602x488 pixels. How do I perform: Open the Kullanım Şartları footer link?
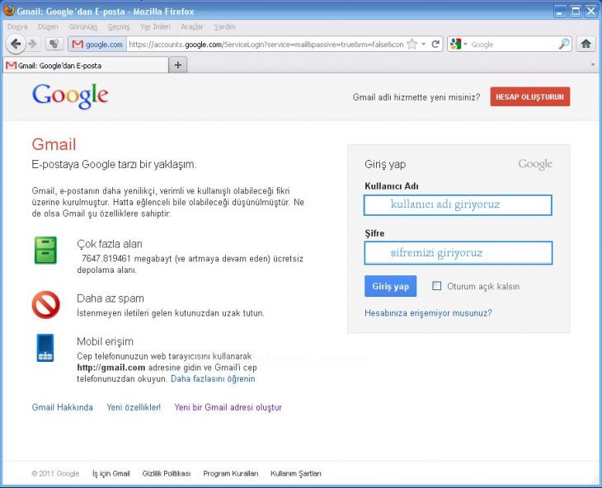click(x=296, y=473)
